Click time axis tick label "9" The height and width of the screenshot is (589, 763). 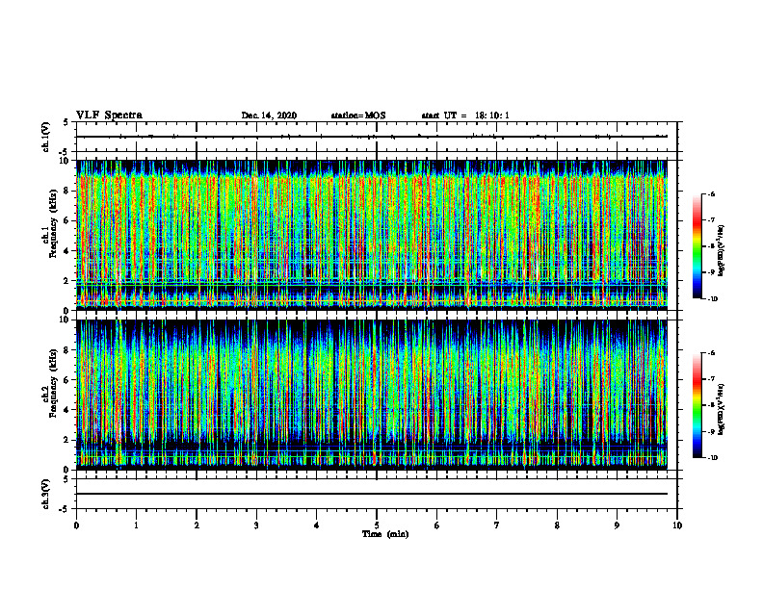coord(617,525)
